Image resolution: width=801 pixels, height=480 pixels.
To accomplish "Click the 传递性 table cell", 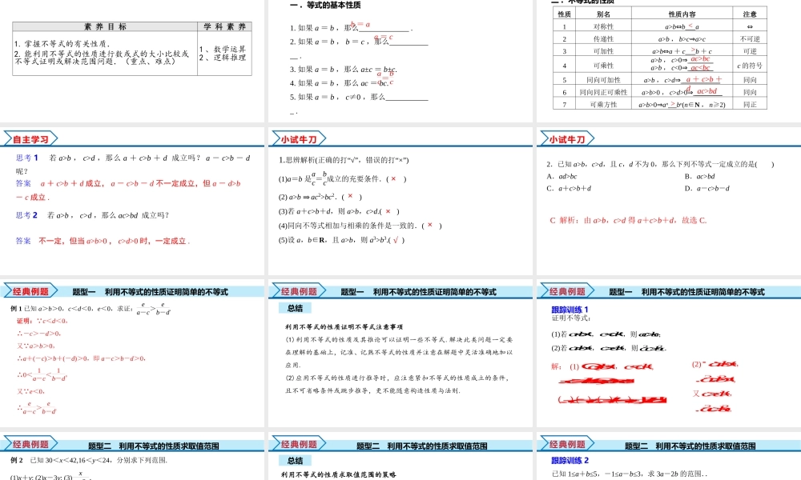I will (603, 38).
